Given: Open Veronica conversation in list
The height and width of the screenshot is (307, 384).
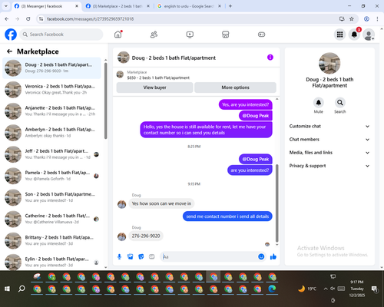Looking at the screenshot, I should (51, 90).
